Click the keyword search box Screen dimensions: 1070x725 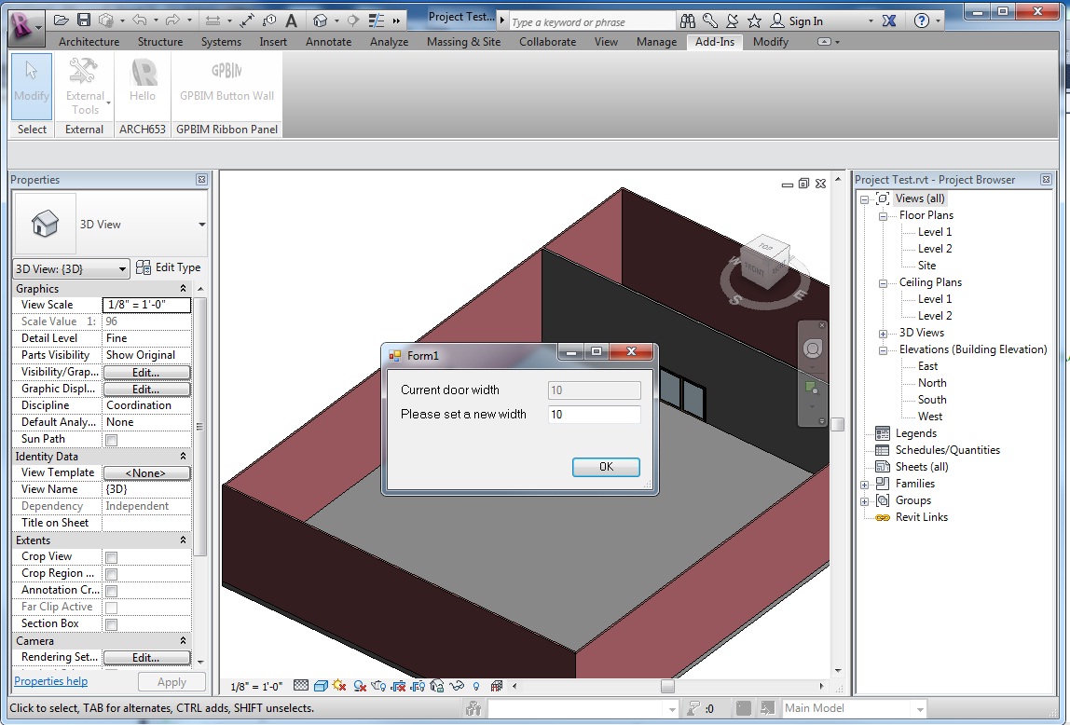pos(591,21)
